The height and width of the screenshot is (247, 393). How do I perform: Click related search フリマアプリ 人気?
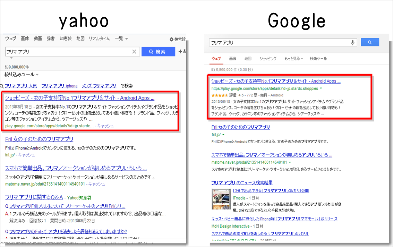[21, 86]
